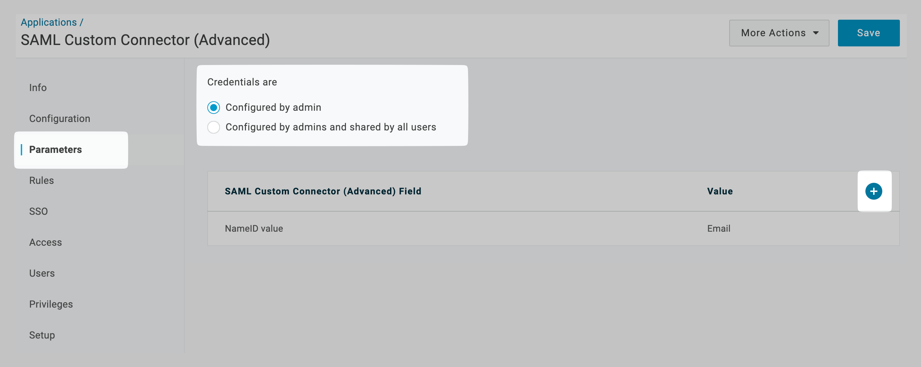Enable 'Configured by admins and shared by all users'
The image size is (921, 367).
tap(214, 127)
